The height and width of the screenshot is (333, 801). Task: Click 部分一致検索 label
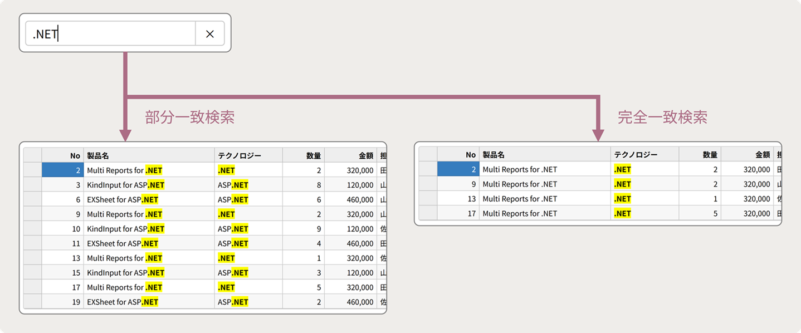click(189, 117)
